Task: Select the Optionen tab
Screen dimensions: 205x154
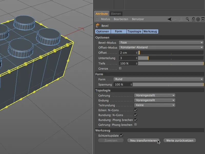Action: (103, 31)
